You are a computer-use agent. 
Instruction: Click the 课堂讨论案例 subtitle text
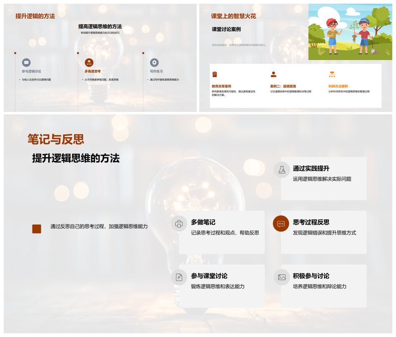tap(226, 29)
